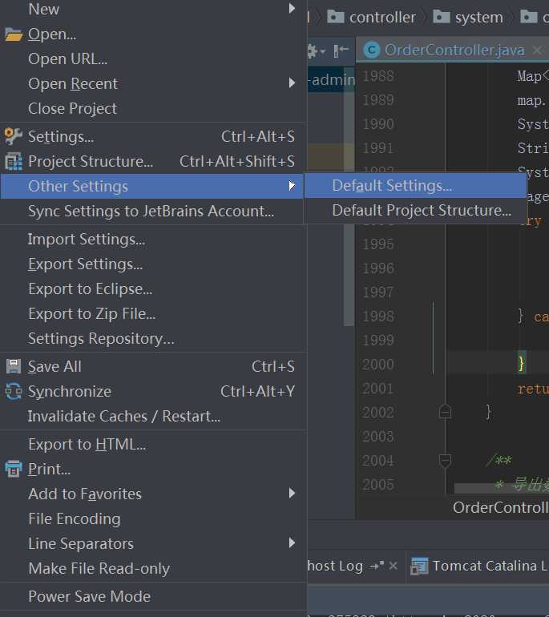Screen dimensions: 549x617
Task: Choose File Encoding menu entry
Action: (x=154, y=518)
